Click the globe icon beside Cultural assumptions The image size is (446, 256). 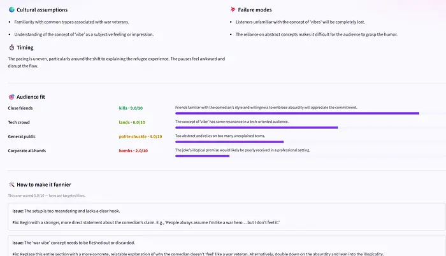click(11, 10)
